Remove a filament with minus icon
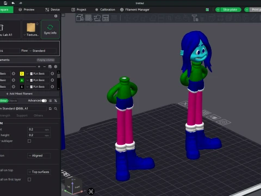 (x=45, y=66)
